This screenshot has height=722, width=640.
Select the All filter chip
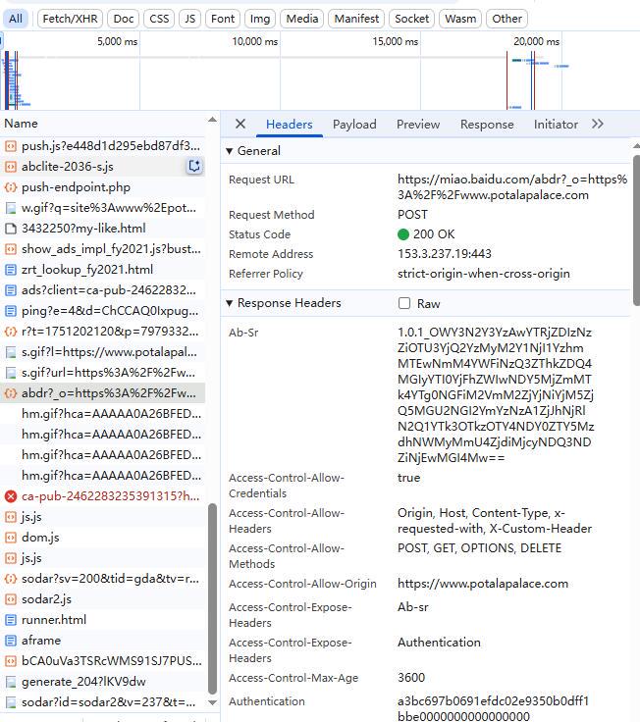(16, 19)
